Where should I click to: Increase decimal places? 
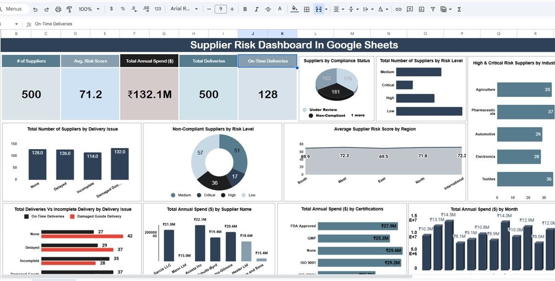click(x=146, y=9)
